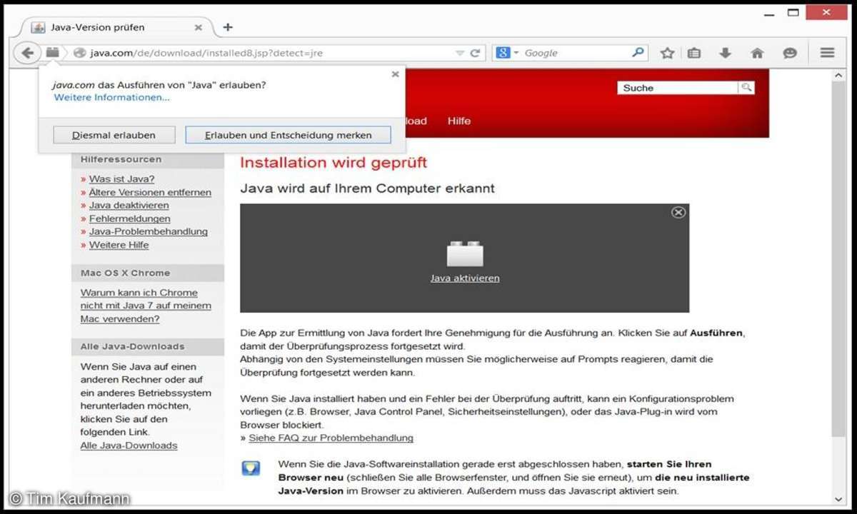Select the Java-Version prüfen tab

click(x=118, y=27)
